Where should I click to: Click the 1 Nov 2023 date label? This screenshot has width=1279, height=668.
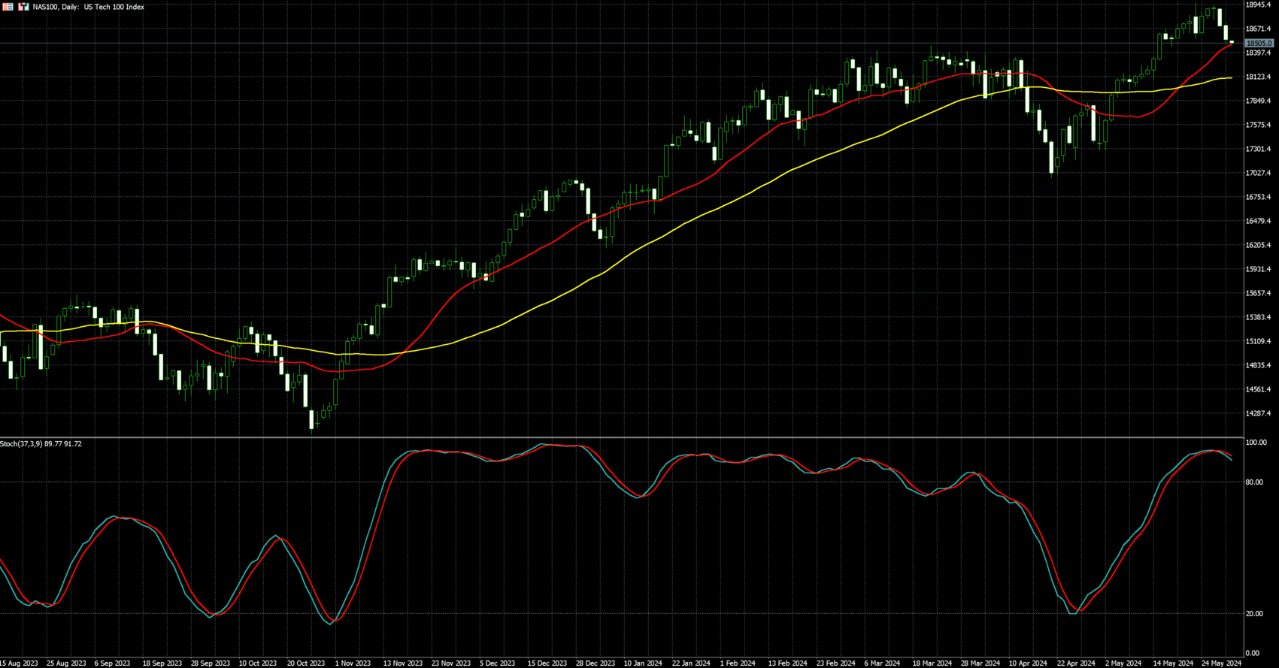click(353, 663)
